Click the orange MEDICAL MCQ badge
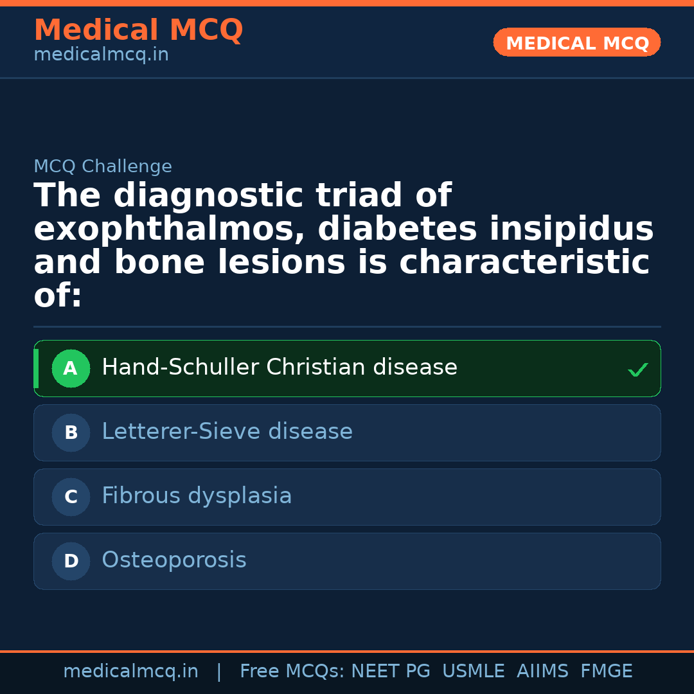The height and width of the screenshot is (694, 694). (x=577, y=43)
